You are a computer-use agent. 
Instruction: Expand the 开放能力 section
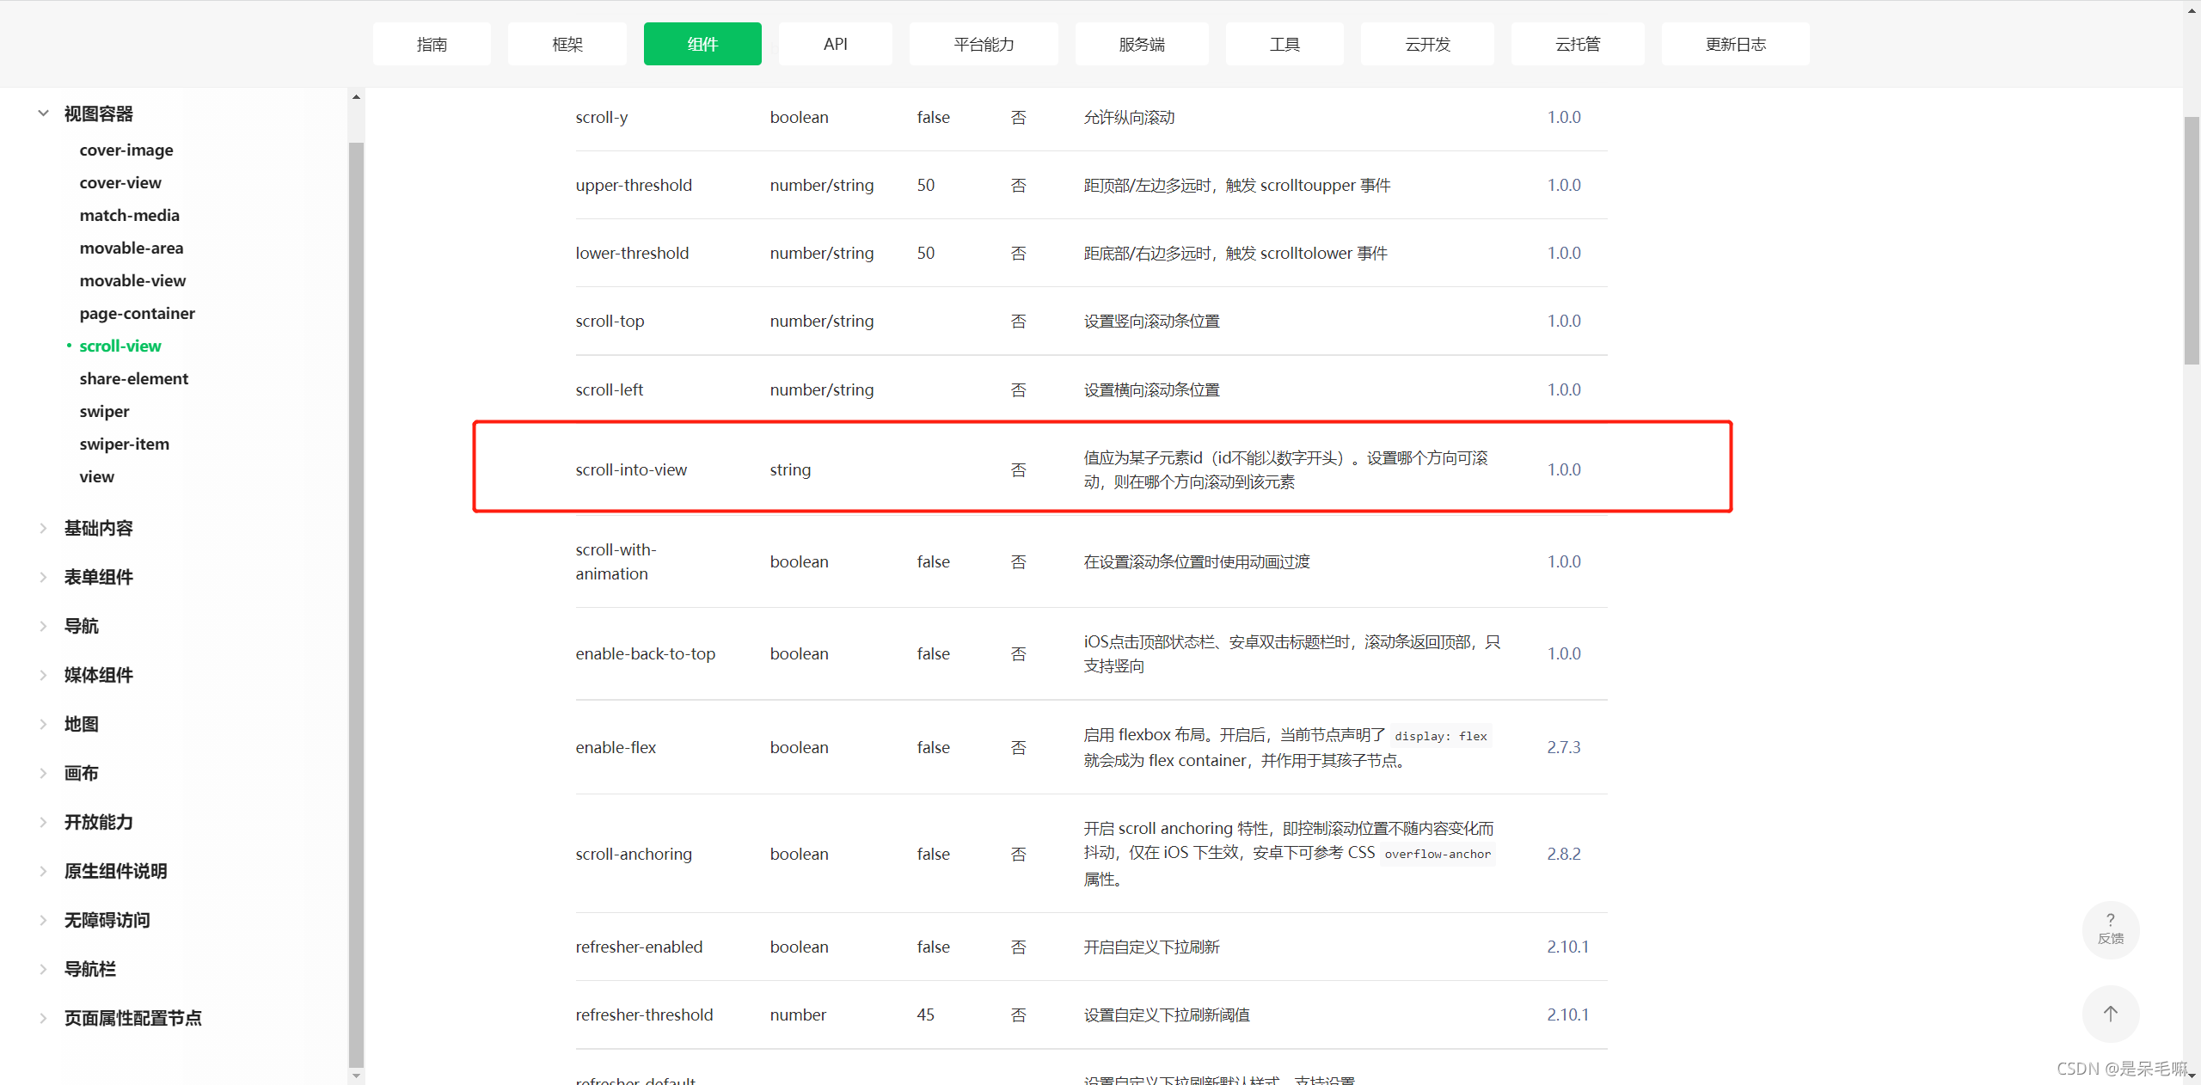coord(98,822)
